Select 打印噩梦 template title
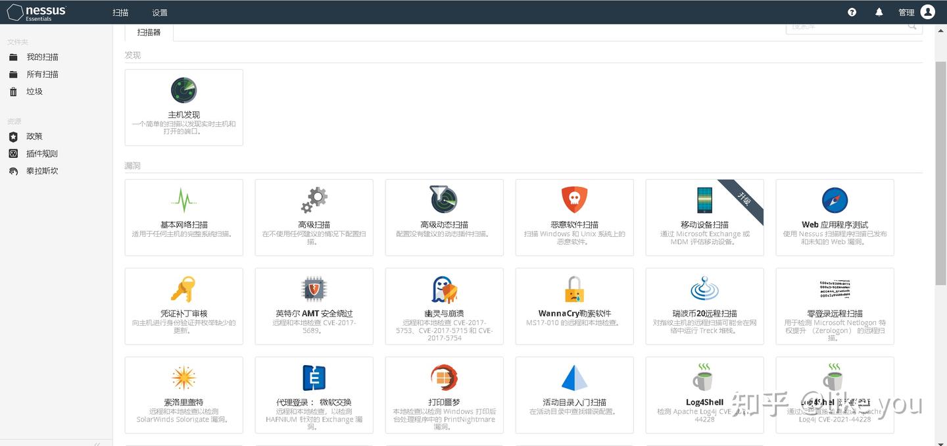Screen dimensions: 947x446 444,402
